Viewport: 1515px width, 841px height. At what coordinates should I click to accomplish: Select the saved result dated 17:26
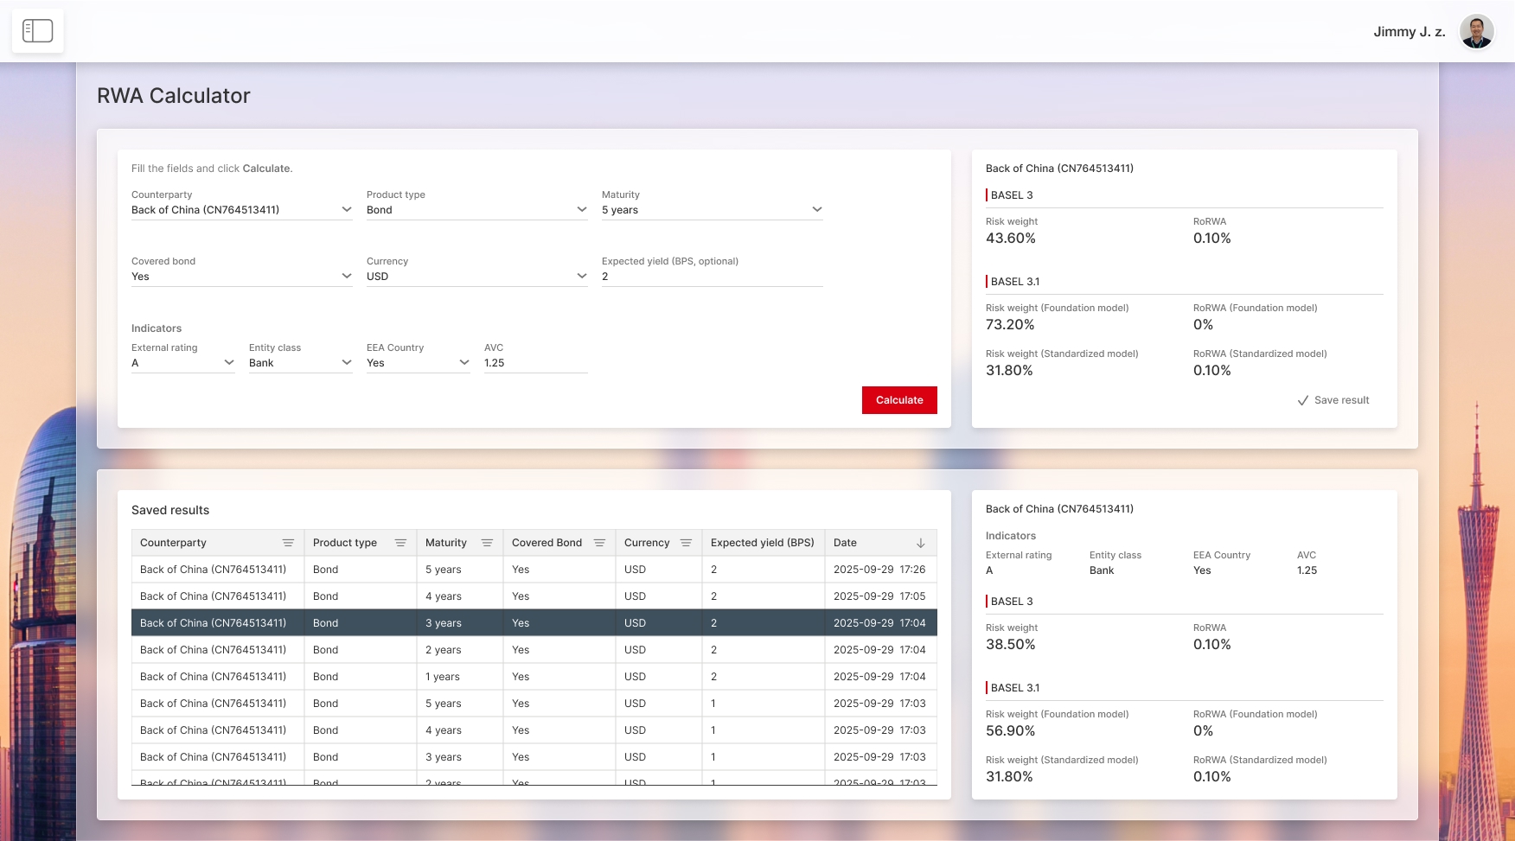(534, 570)
